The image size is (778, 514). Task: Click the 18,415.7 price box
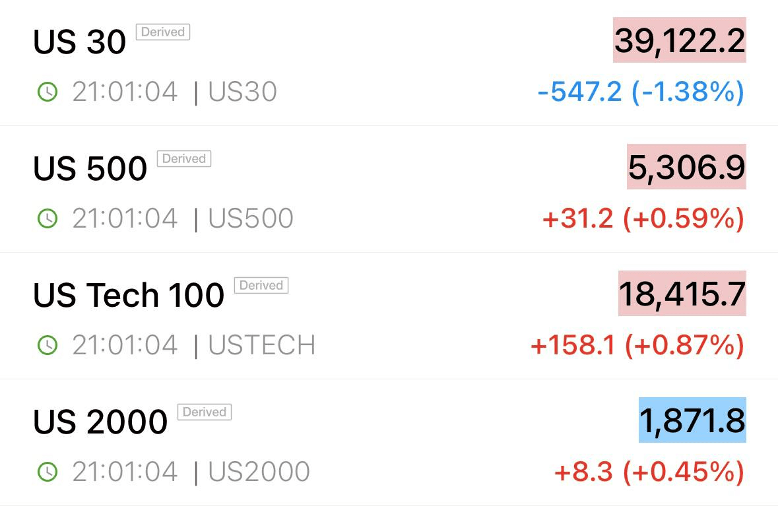(x=682, y=293)
